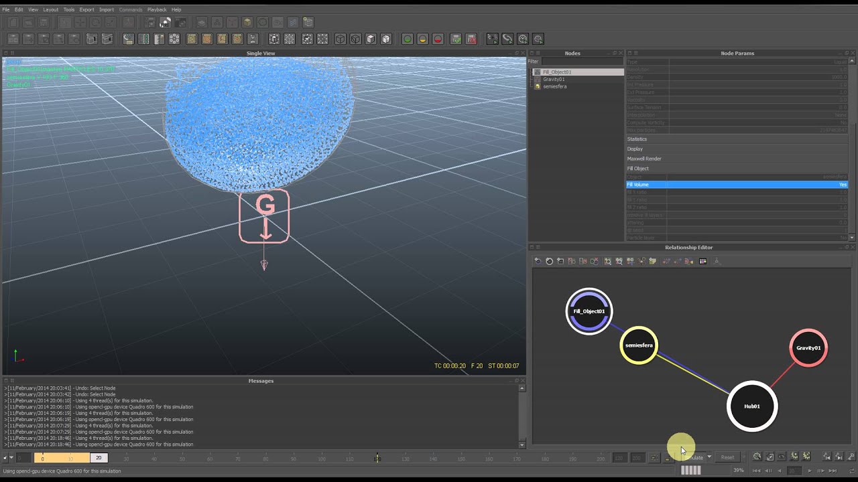Screen dimensions: 858x482
Task: Click the four-dots emitter toolbar icon
Action: coord(174,39)
